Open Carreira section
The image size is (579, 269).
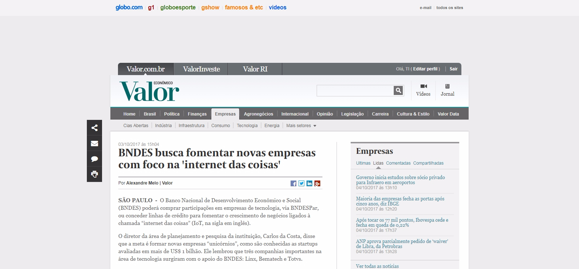pos(380,114)
